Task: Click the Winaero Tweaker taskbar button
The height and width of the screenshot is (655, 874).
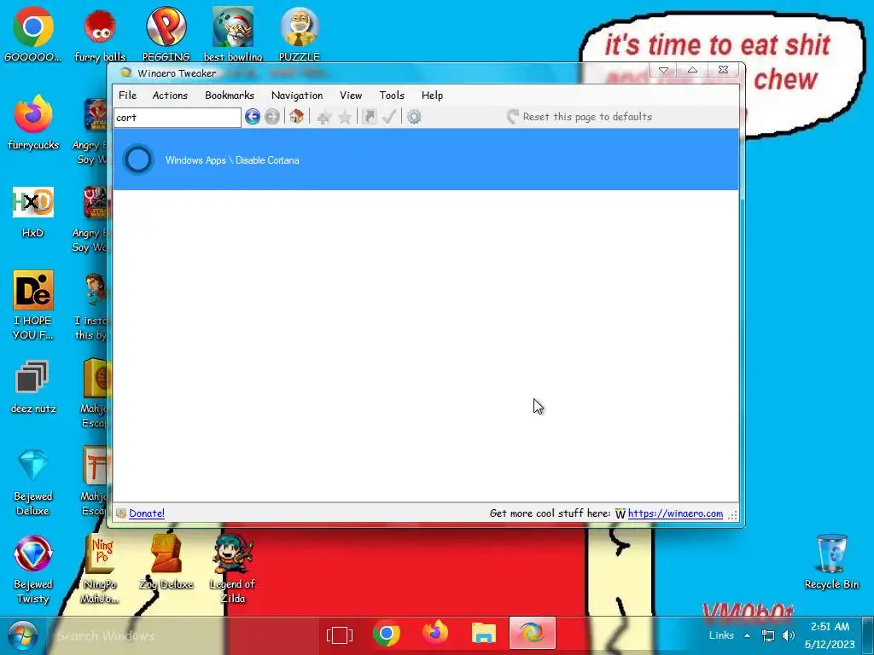Action: pyautogui.click(x=532, y=634)
